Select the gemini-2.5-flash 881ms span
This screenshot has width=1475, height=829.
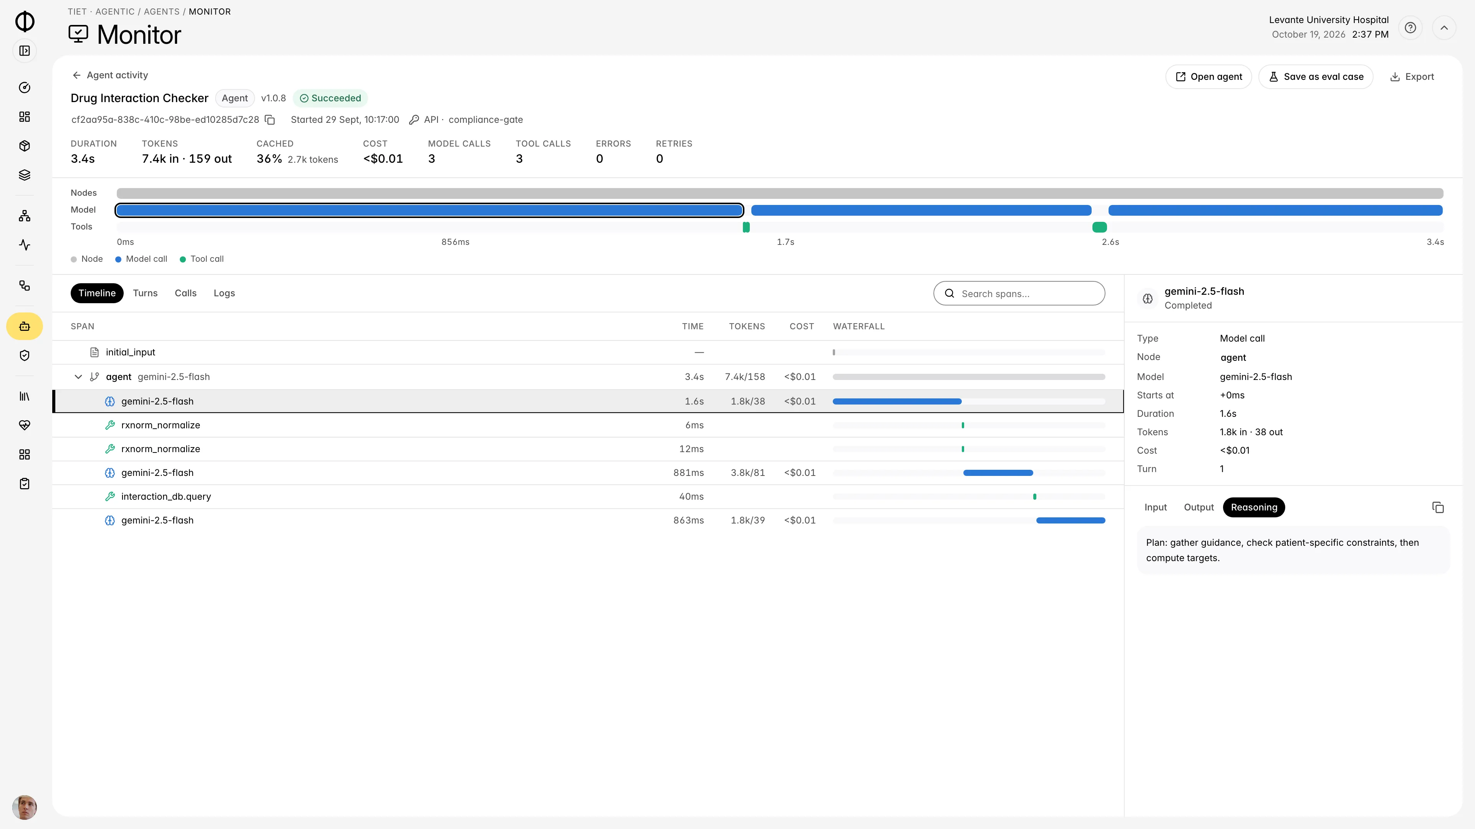(x=588, y=472)
